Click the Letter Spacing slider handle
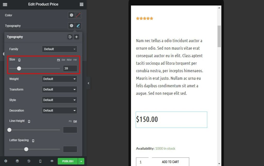Viewport: 264px width, 166px height. (x=26, y=149)
